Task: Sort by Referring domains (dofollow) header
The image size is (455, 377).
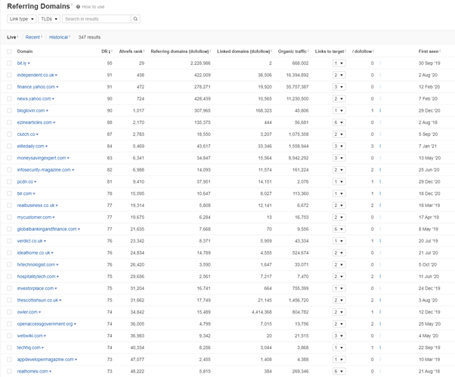Action: 180,51
